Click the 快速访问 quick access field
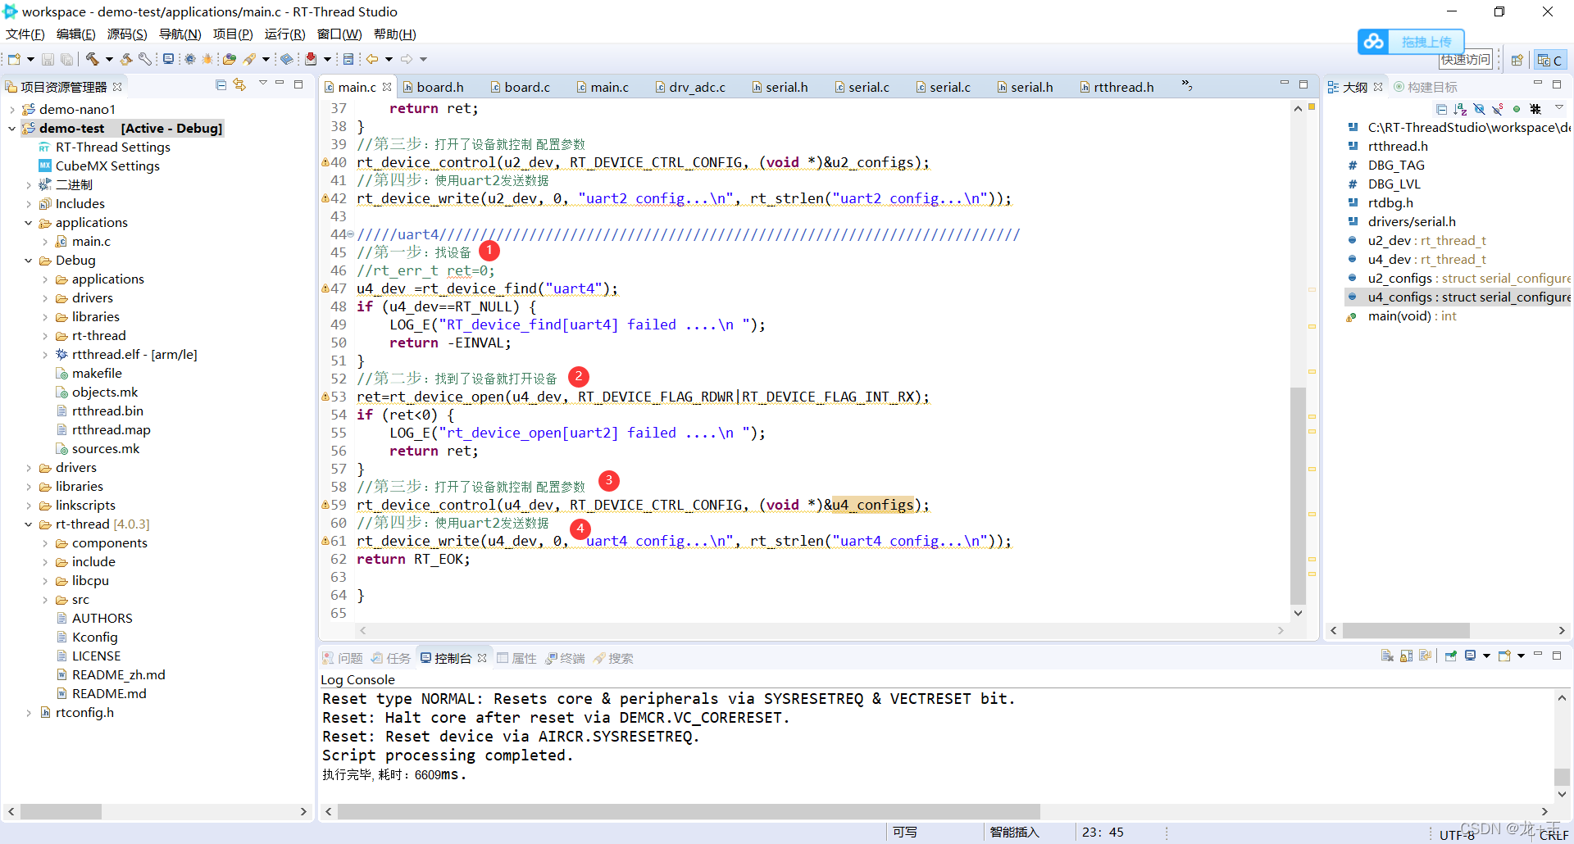The image size is (1574, 844). pyautogui.click(x=1466, y=60)
